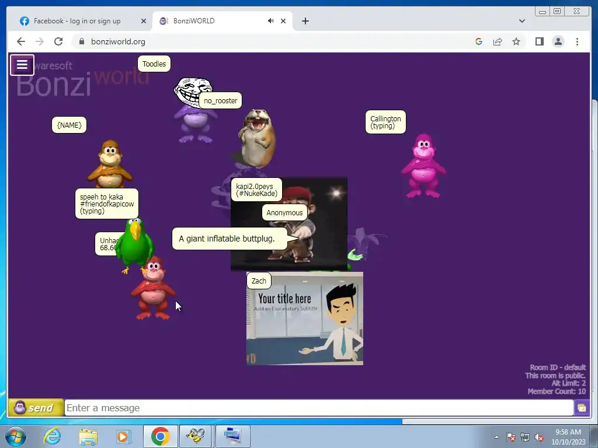Select the Chrome taskbar button

point(160,436)
